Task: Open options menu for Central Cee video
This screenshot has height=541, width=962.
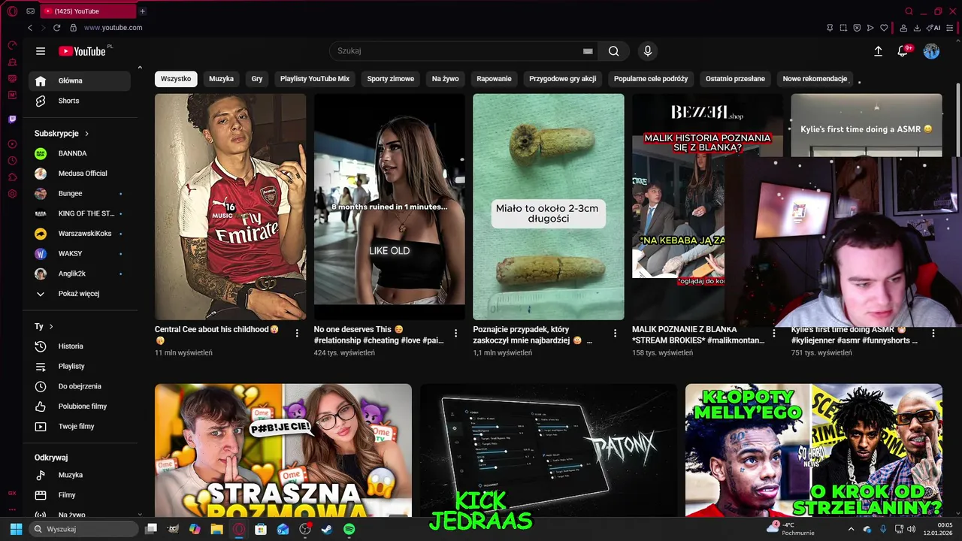Action: click(x=297, y=333)
